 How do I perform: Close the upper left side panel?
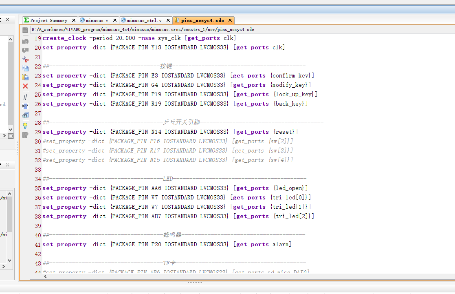click(x=8, y=20)
